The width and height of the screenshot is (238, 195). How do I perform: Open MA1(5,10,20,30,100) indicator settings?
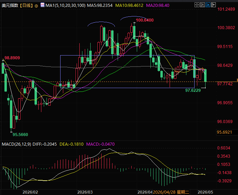[65, 5]
